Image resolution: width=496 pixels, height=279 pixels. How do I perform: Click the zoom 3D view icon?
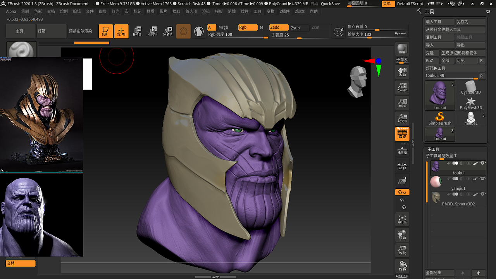402,250
